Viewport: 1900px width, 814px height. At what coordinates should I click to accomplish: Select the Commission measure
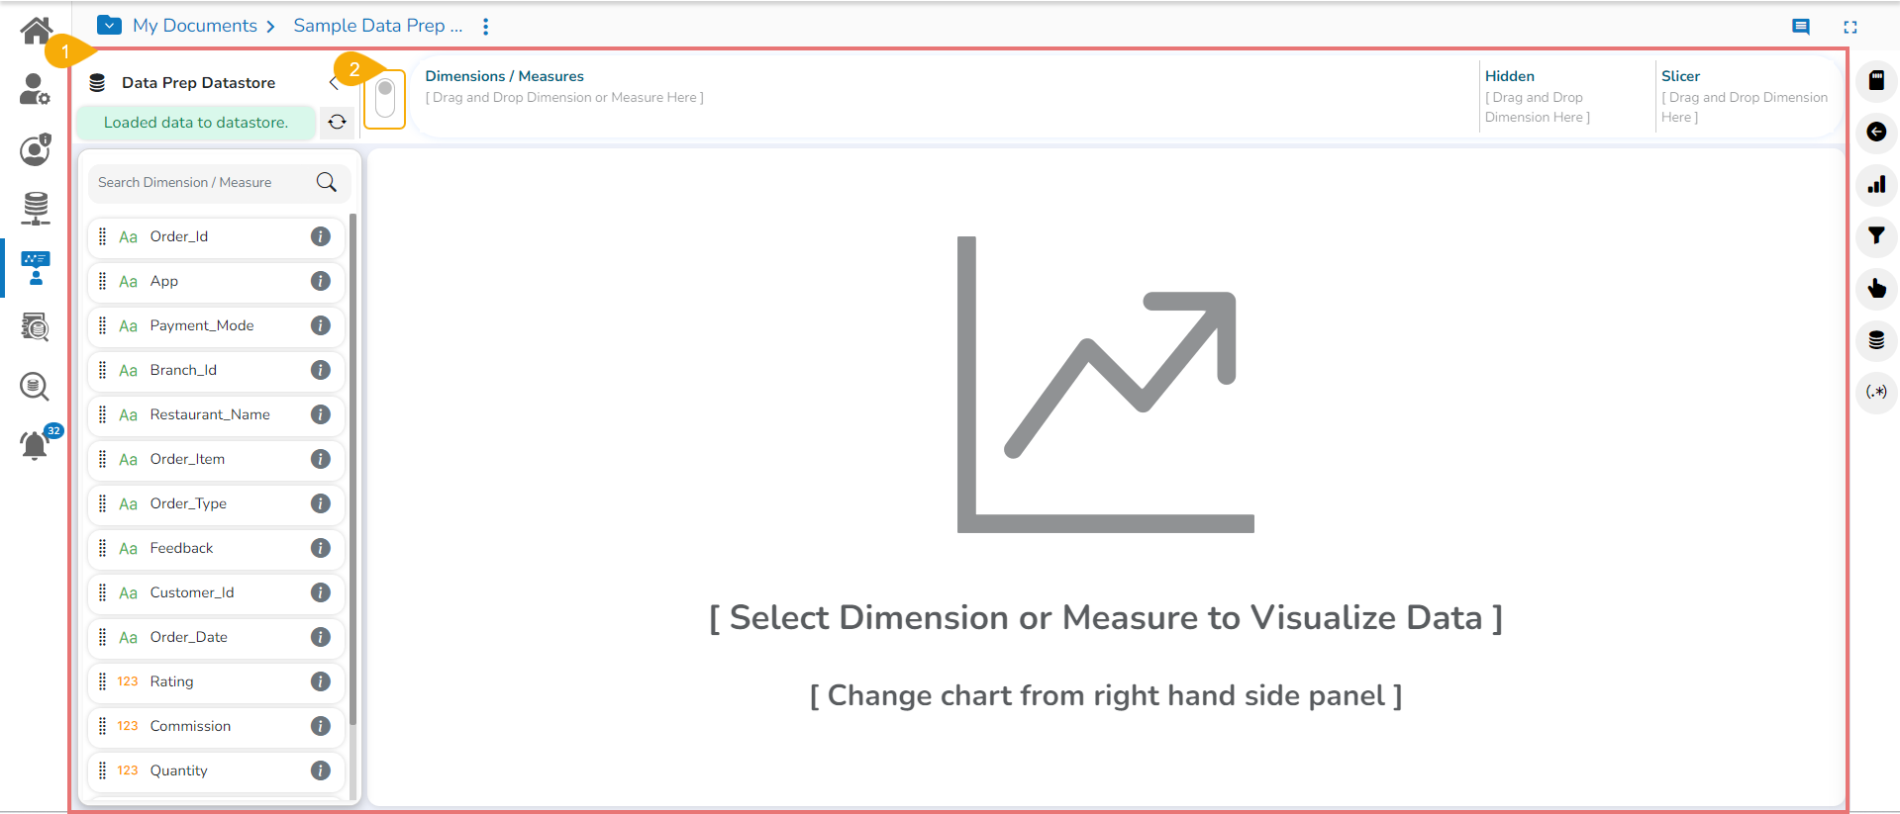(190, 726)
